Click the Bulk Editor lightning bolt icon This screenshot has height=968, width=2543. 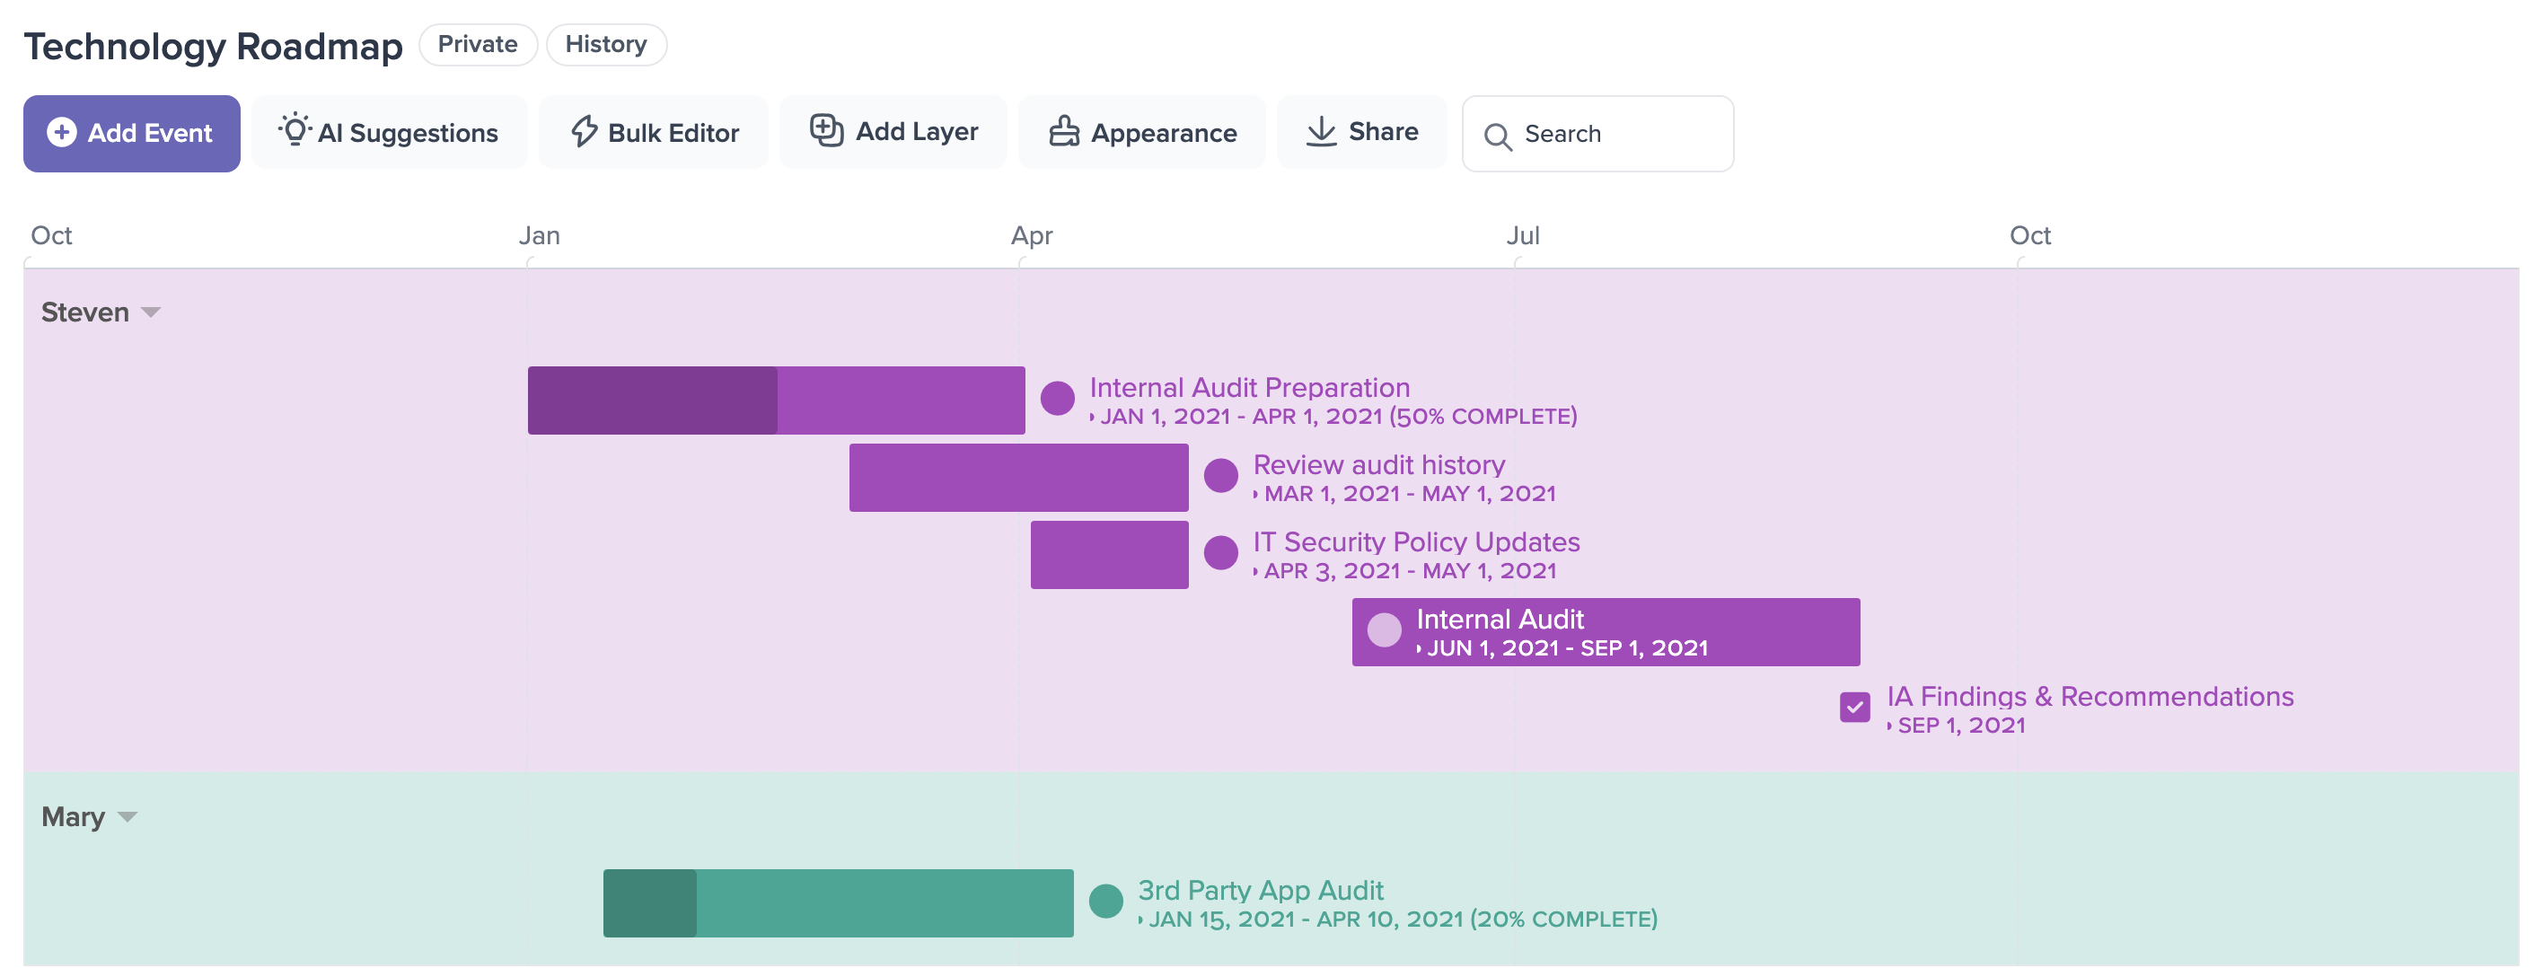pos(585,131)
